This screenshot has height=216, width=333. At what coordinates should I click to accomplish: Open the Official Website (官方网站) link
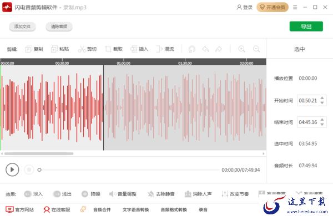(x=19, y=209)
